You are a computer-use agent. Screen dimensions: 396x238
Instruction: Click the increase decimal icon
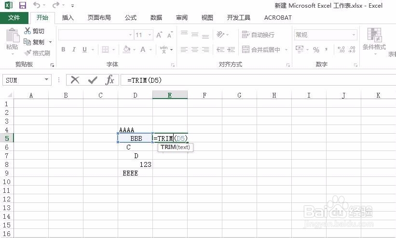(341, 50)
